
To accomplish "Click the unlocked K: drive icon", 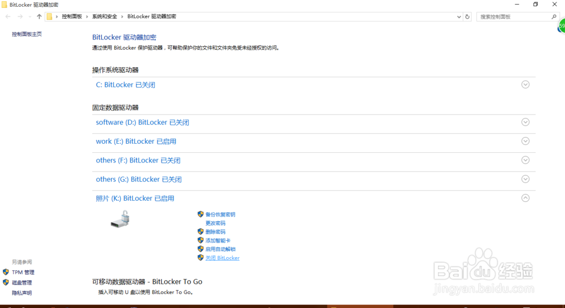I will click(x=120, y=219).
